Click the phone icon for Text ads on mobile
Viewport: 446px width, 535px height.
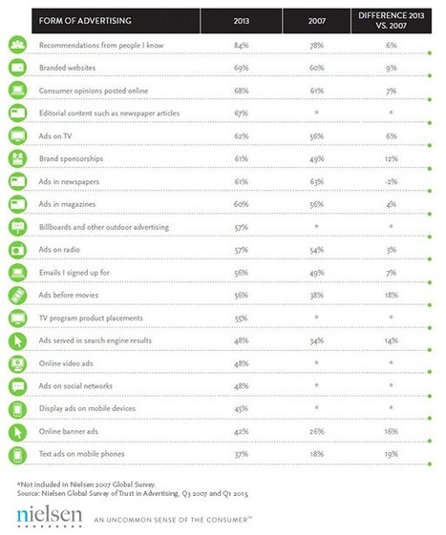[17, 455]
